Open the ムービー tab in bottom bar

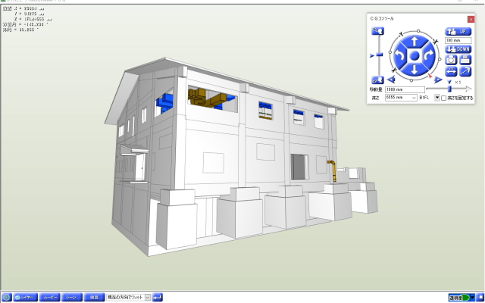[49, 297]
